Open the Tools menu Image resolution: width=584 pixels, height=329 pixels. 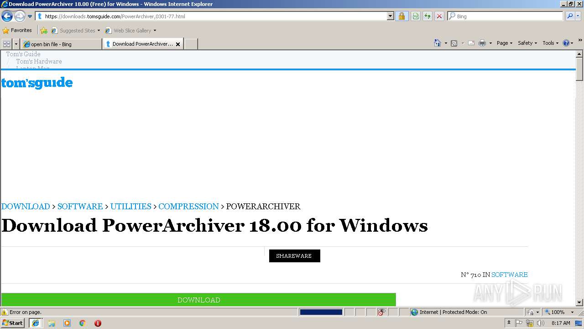pos(550,43)
